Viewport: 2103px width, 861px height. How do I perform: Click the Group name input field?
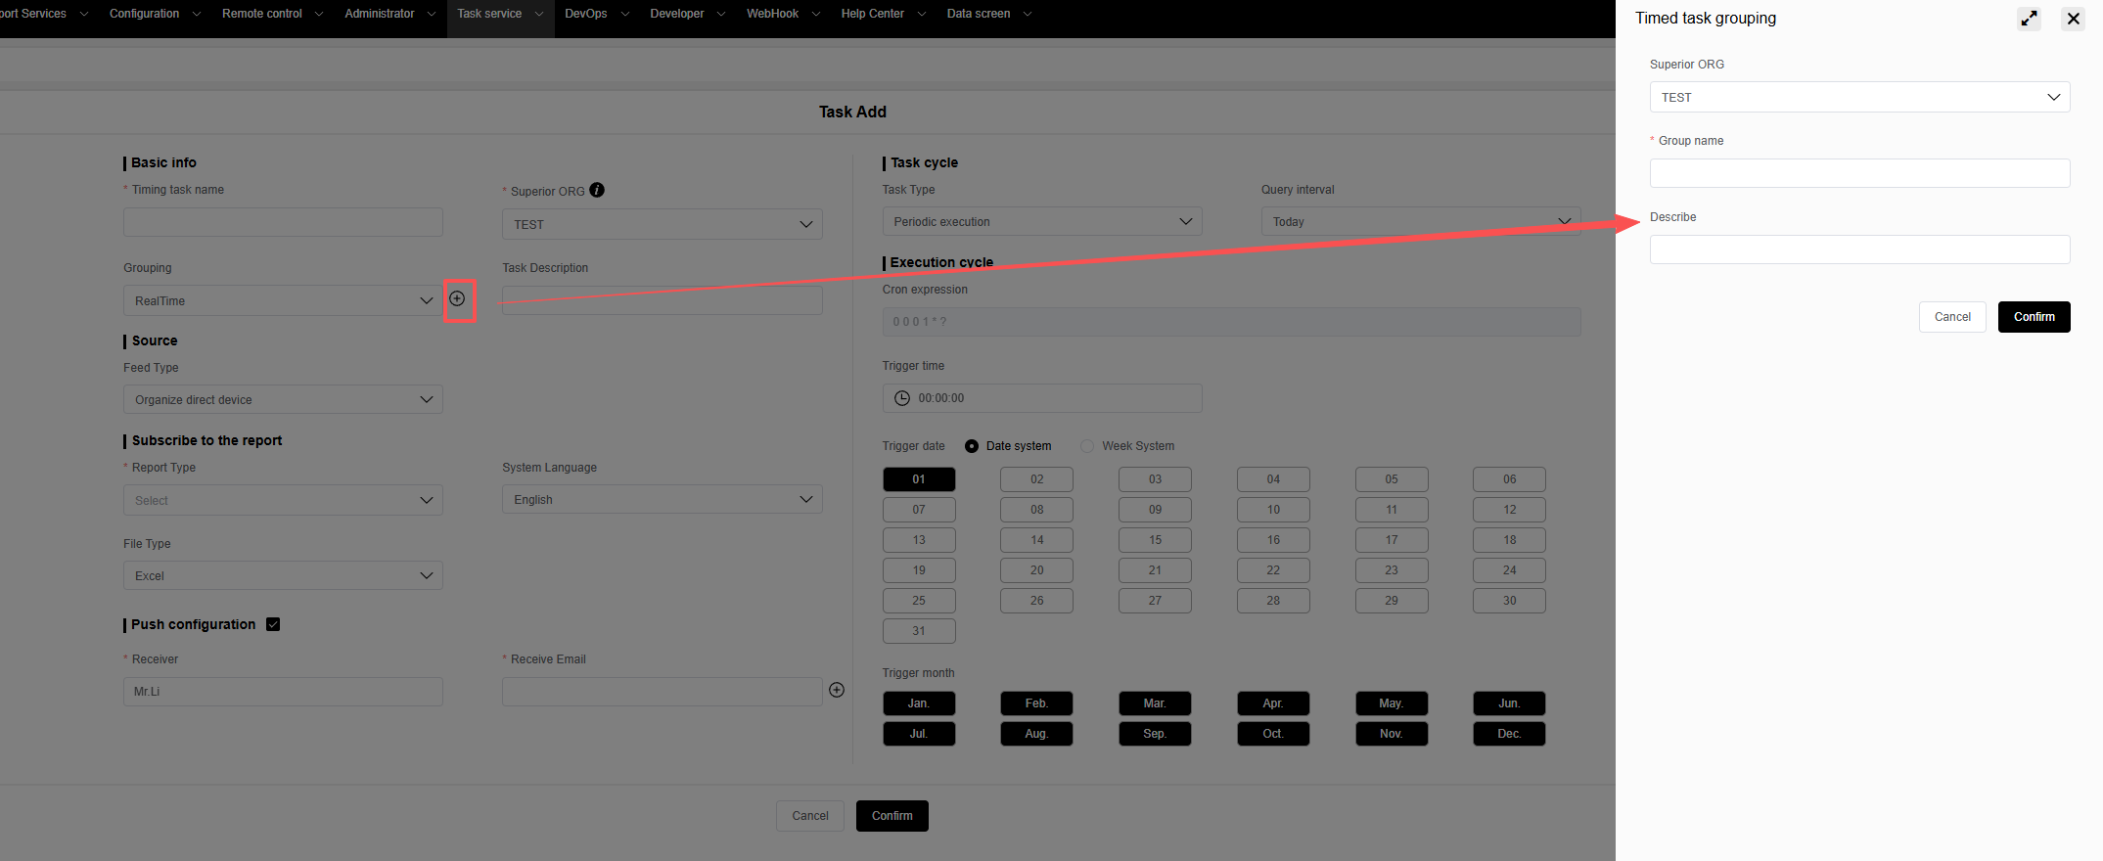click(1859, 173)
